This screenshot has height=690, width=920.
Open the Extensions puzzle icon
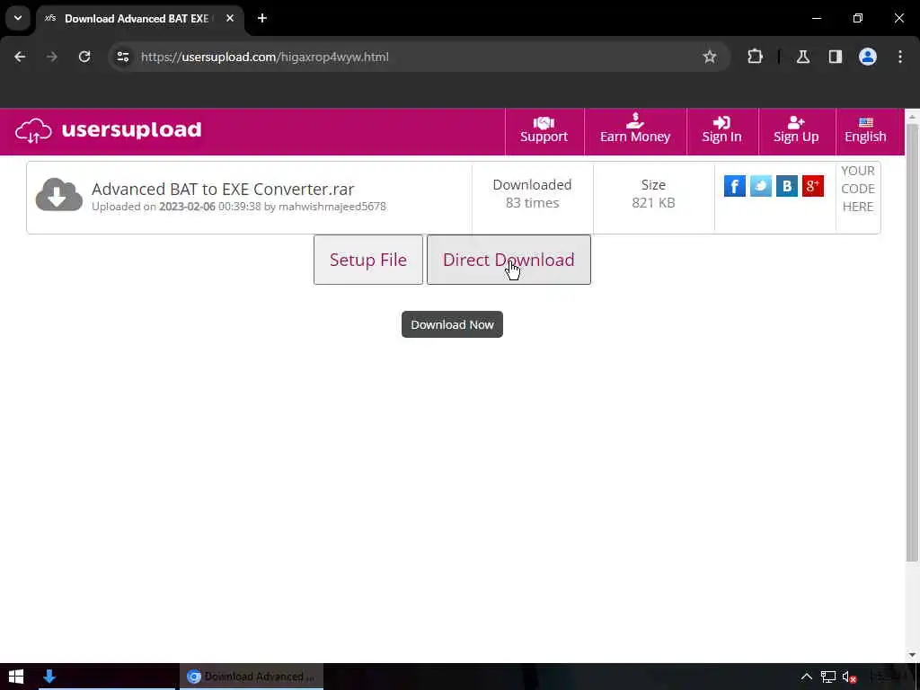(x=755, y=57)
